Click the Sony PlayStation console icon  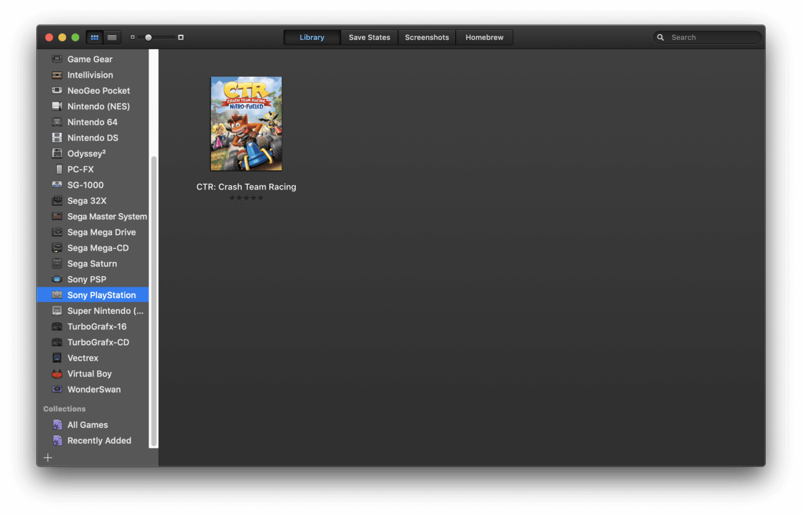tap(57, 295)
